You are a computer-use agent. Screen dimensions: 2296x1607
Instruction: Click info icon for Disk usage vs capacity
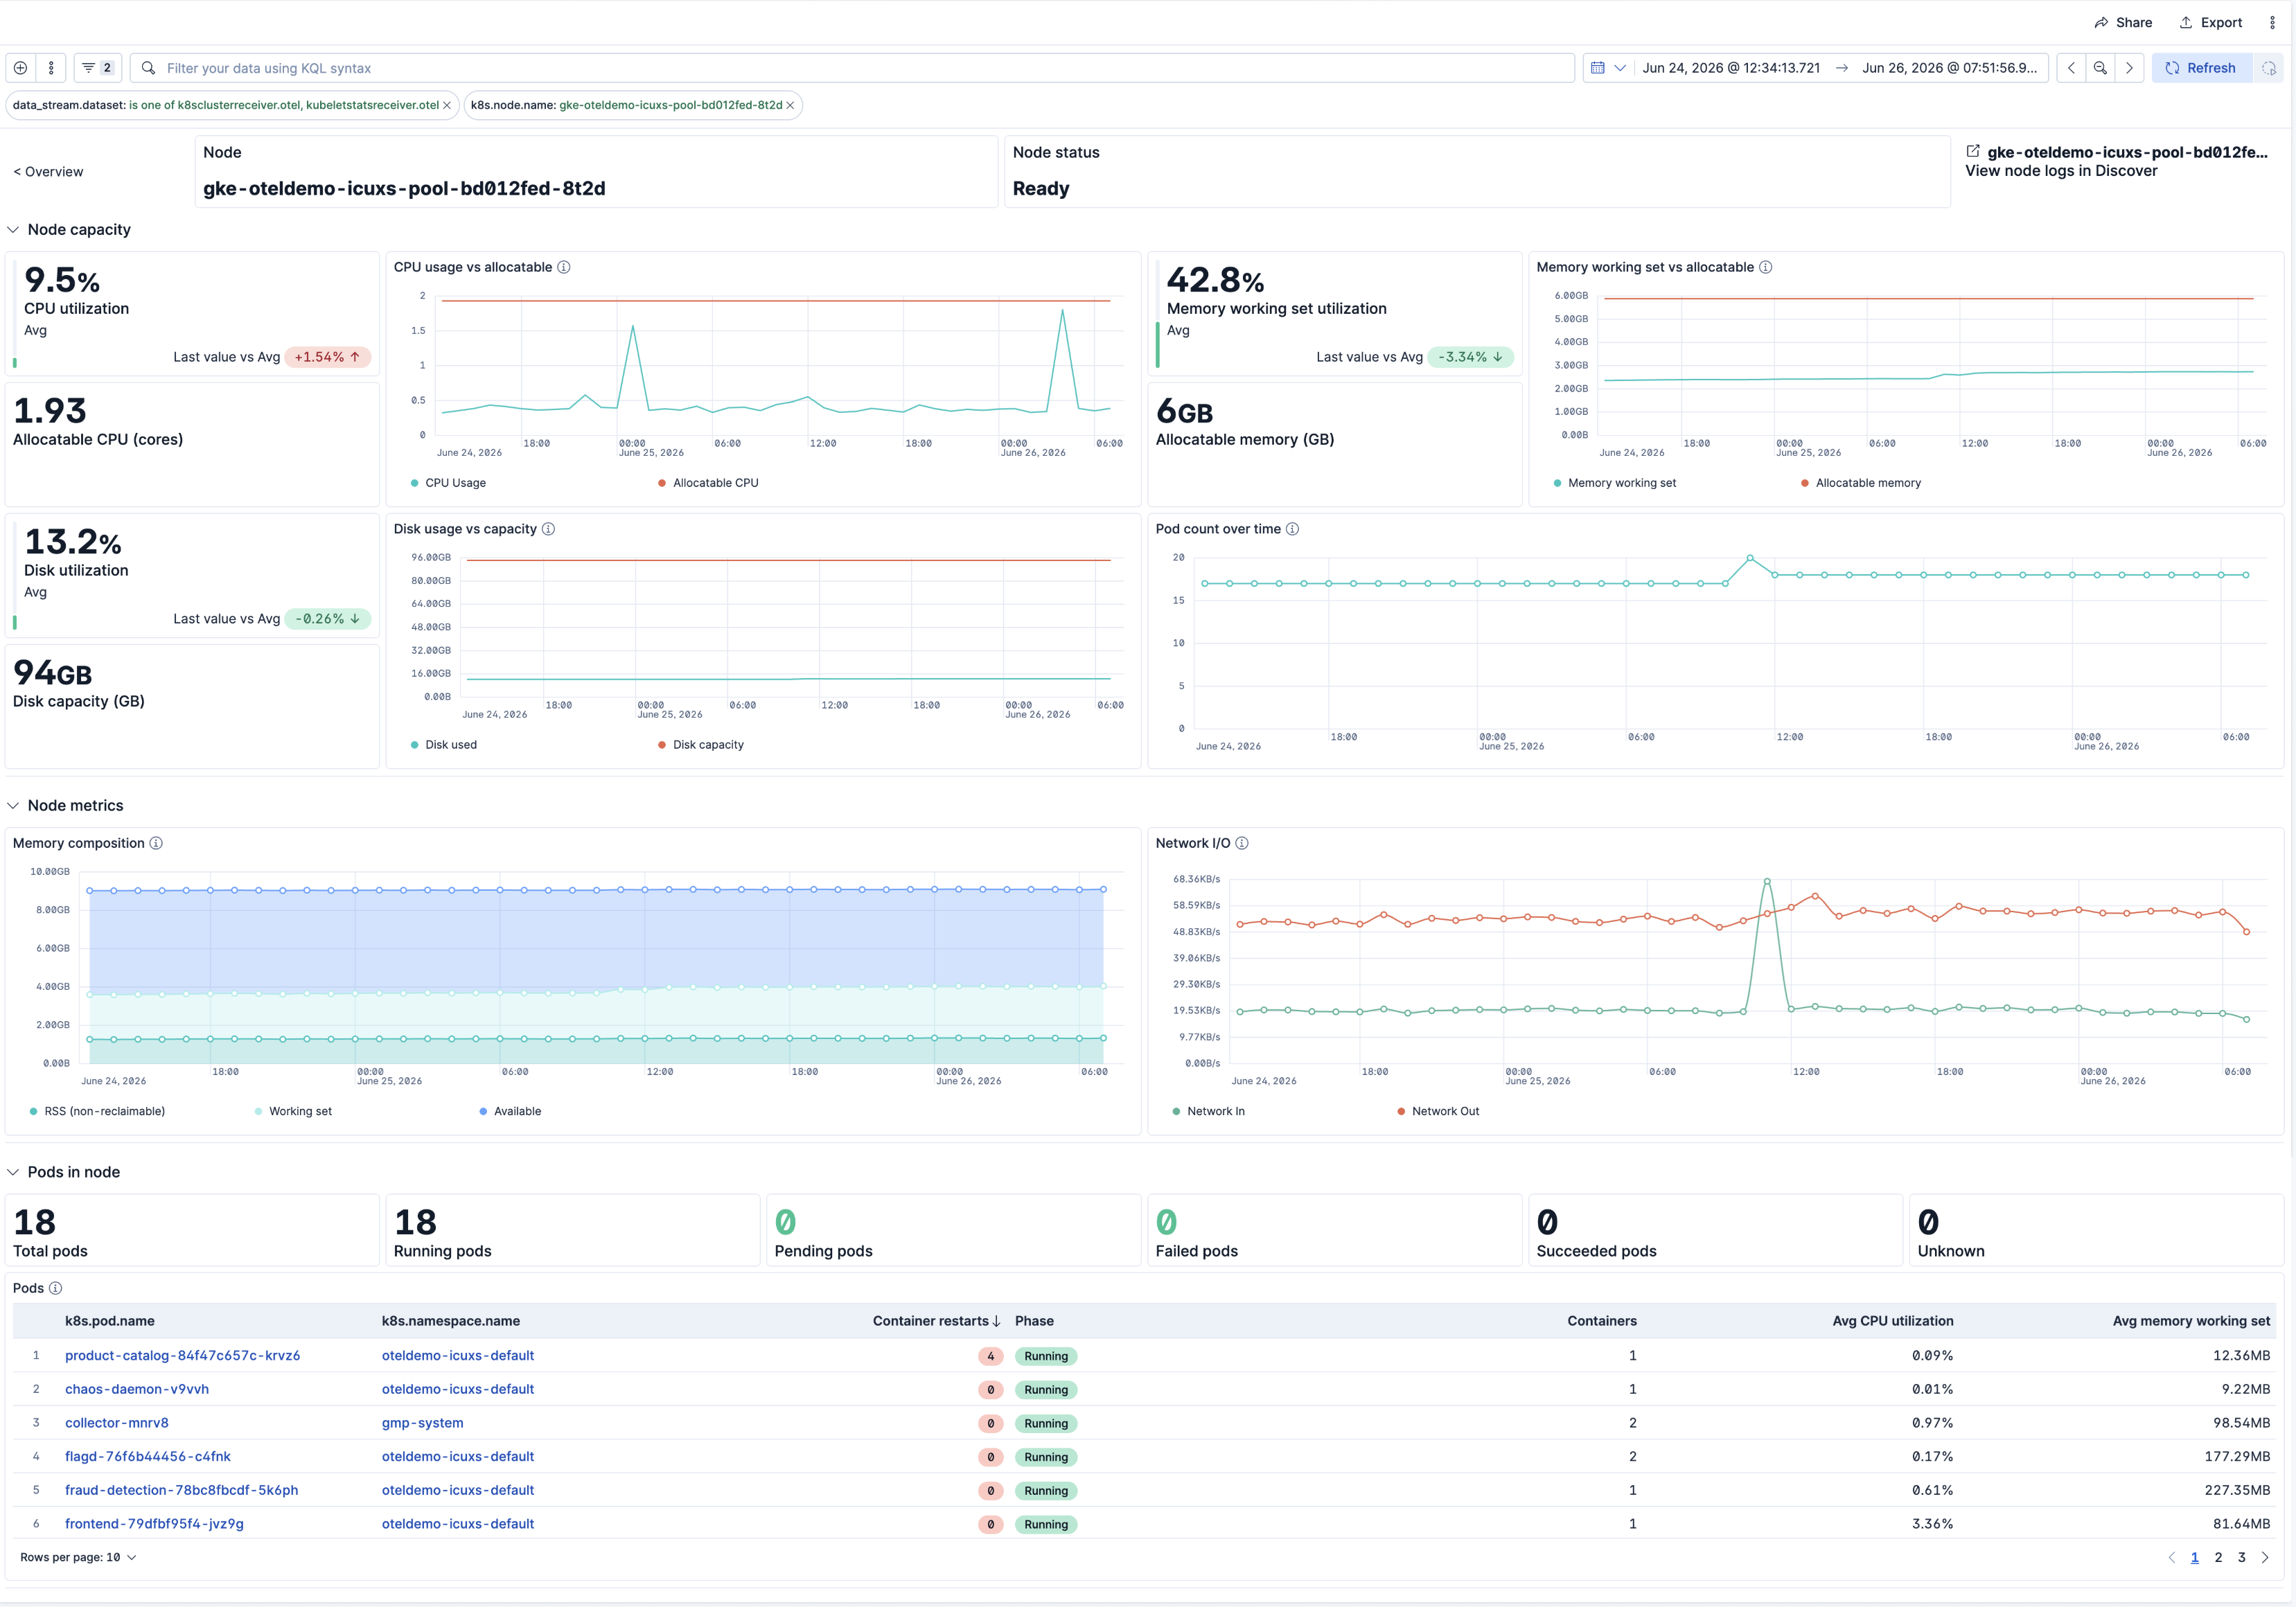(548, 529)
